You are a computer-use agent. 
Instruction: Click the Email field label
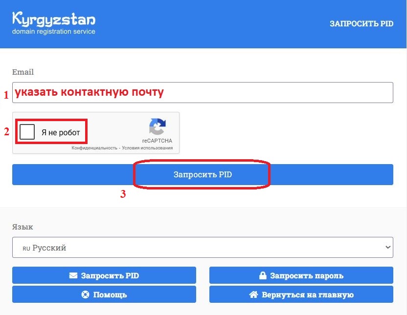[x=23, y=72]
